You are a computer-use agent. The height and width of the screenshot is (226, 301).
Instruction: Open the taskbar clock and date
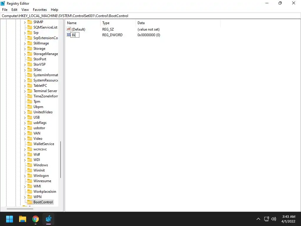[288, 219]
